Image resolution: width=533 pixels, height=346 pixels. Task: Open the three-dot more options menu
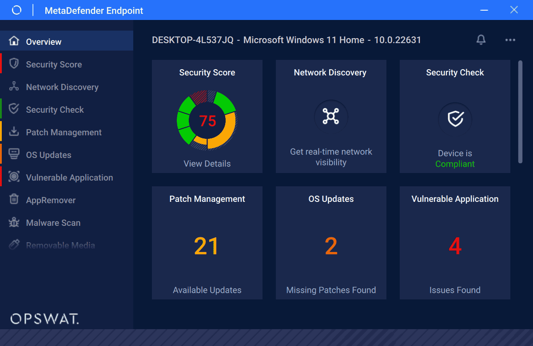tap(510, 40)
